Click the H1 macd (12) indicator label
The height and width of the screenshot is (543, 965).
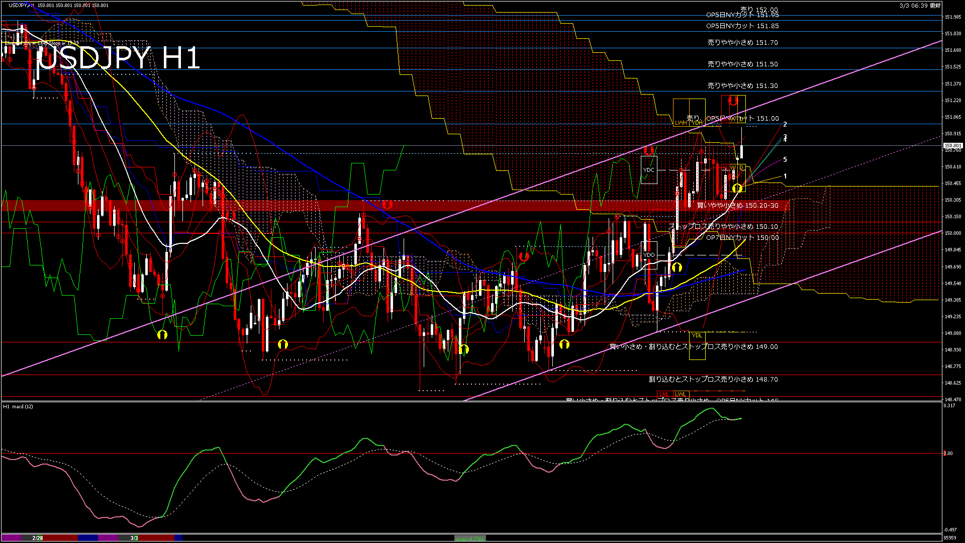(x=18, y=406)
